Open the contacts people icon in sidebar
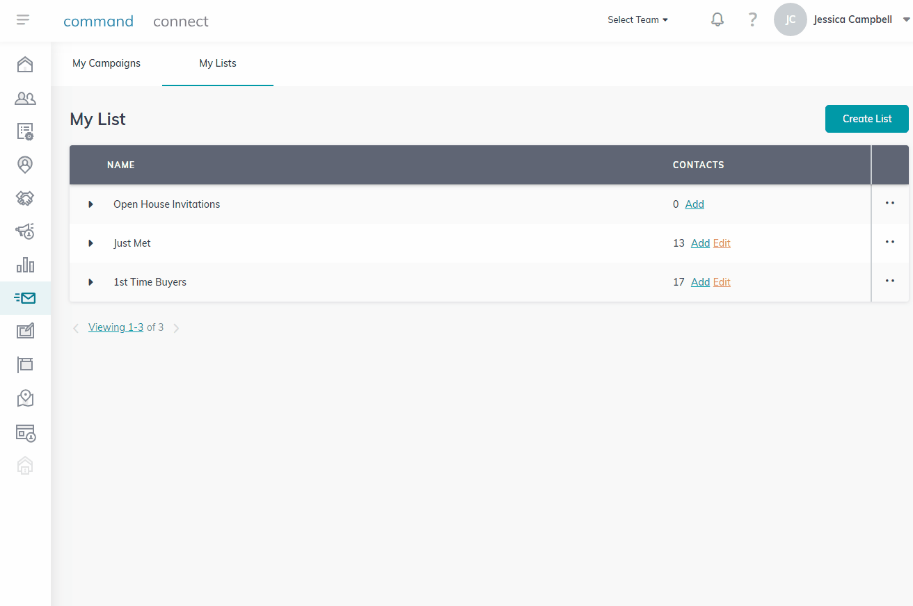The width and height of the screenshot is (913, 606). (x=25, y=98)
